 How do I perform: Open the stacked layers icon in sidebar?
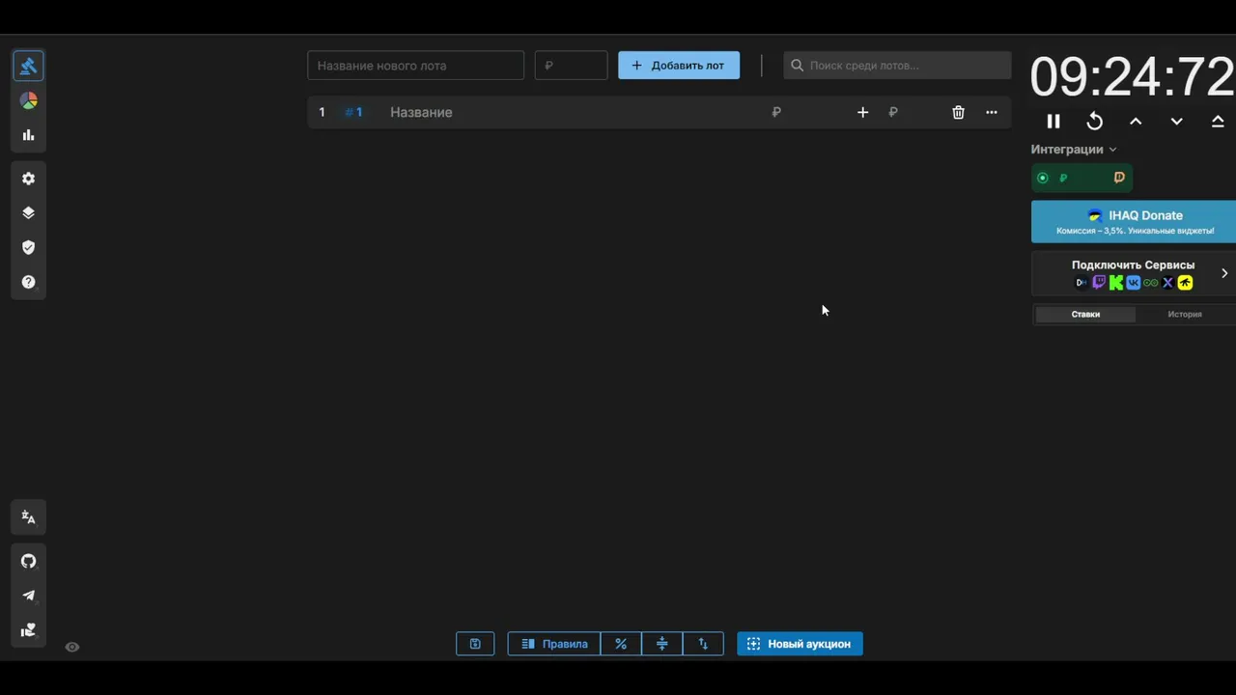[28, 213]
